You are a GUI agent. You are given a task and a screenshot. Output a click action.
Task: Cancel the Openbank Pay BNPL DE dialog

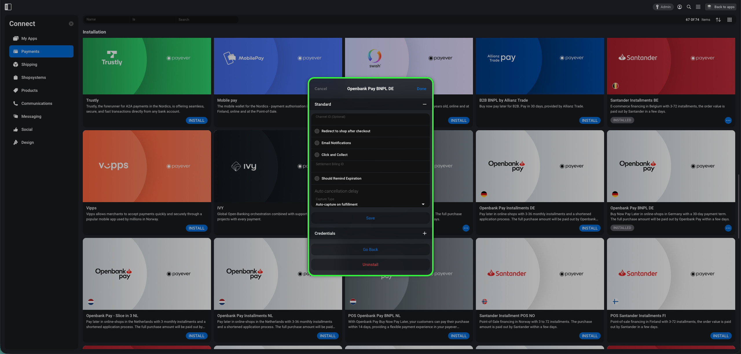tap(321, 89)
